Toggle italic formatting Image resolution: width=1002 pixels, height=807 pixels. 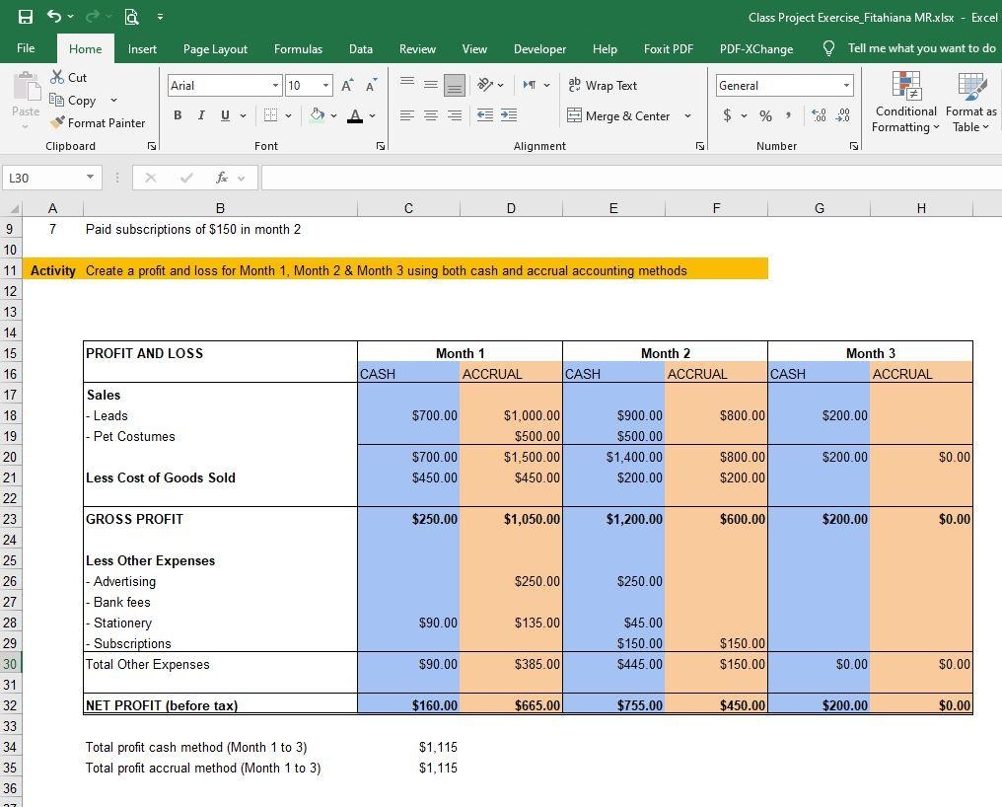[201, 115]
